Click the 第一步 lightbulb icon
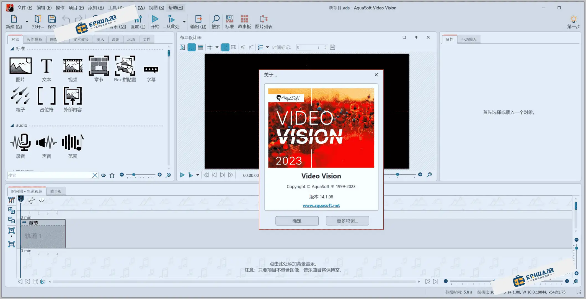The image size is (586, 299). [574, 19]
